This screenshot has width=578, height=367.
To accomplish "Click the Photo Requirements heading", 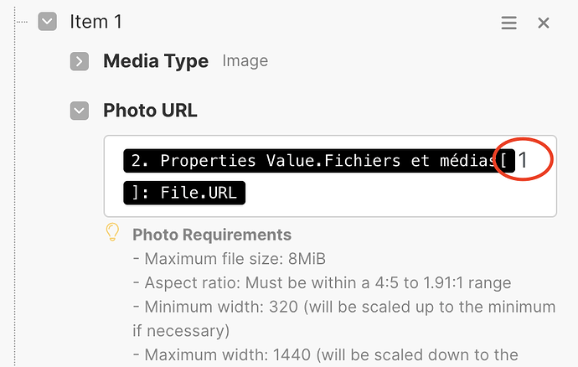I will pyautogui.click(x=211, y=235).
